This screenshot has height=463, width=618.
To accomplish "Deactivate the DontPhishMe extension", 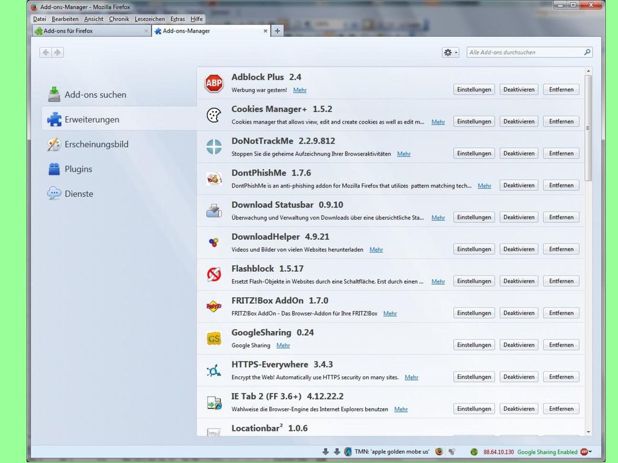I will (x=518, y=185).
